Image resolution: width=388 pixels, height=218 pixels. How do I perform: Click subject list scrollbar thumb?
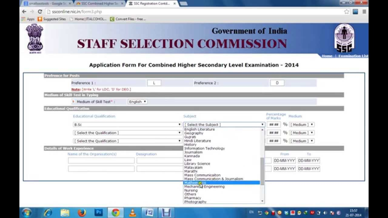[x=262, y=171]
